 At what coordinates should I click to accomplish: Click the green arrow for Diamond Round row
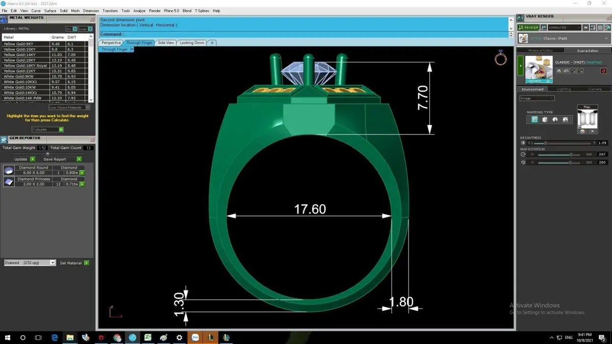(82, 173)
